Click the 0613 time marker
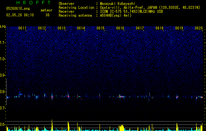The height and width of the screenshot is (131, 206). point(62,28)
